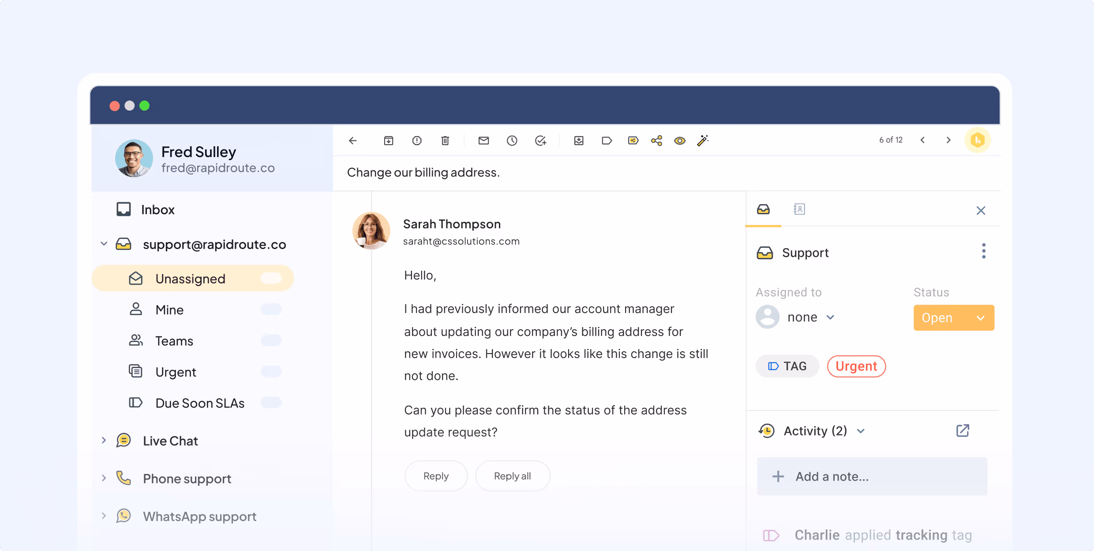Toggle the switch beside Due Soon SLAs
This screenshot has height=551, width=1094.
click(x=271, y=402)
